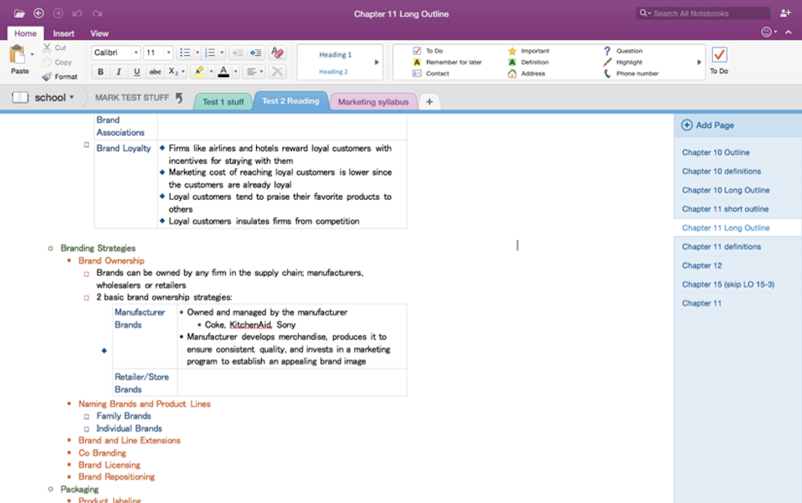
Task: Switch to the Insert ribbon tab
Action: coord(64,34)
